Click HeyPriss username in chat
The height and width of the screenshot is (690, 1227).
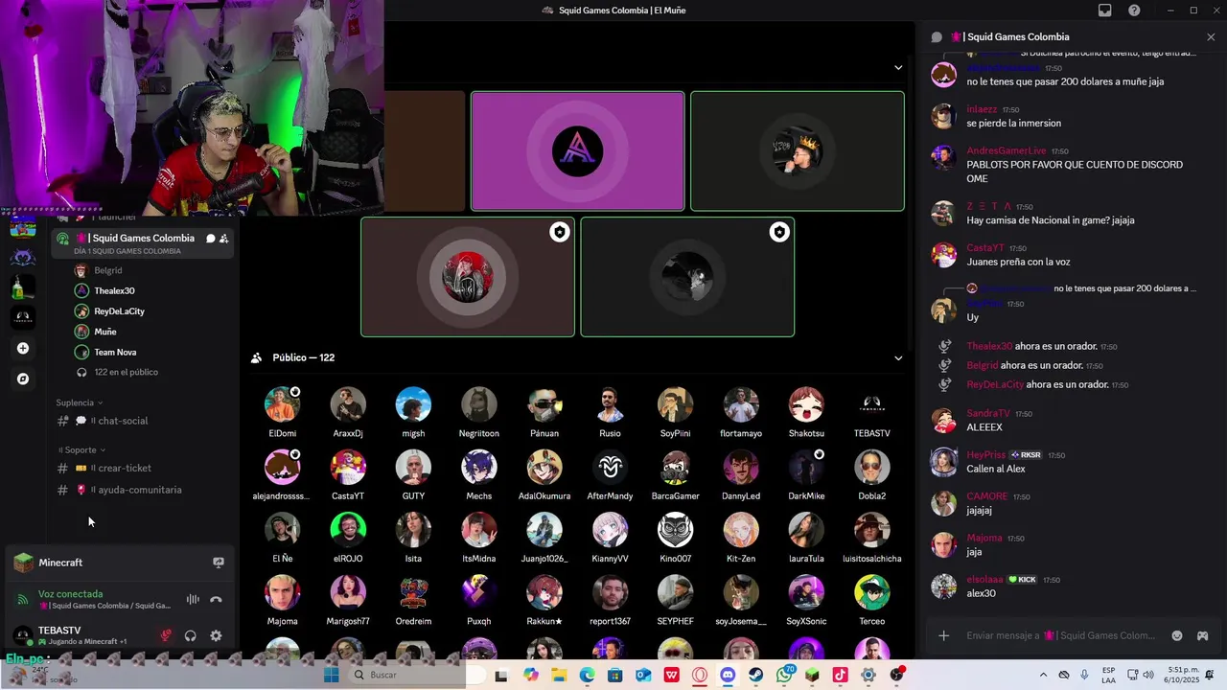[x=985, y=455]
